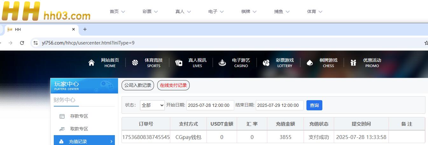Close the HH browser tab
Screen dimensions: 428x145
point(74,29)
